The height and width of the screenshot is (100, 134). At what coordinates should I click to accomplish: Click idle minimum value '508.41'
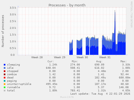click(75, 68)
